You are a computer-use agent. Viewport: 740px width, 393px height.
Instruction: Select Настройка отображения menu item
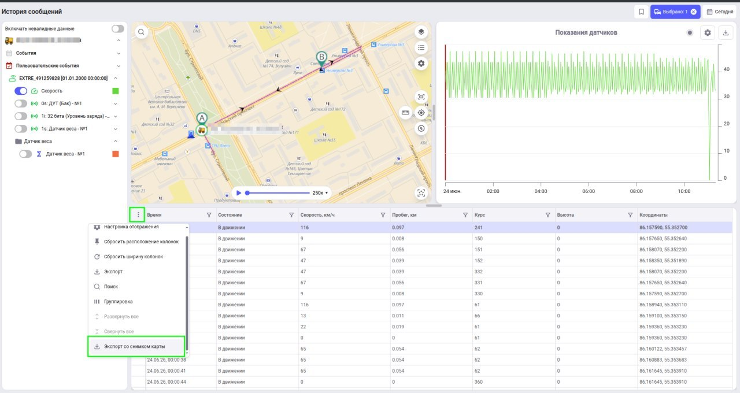138,227
